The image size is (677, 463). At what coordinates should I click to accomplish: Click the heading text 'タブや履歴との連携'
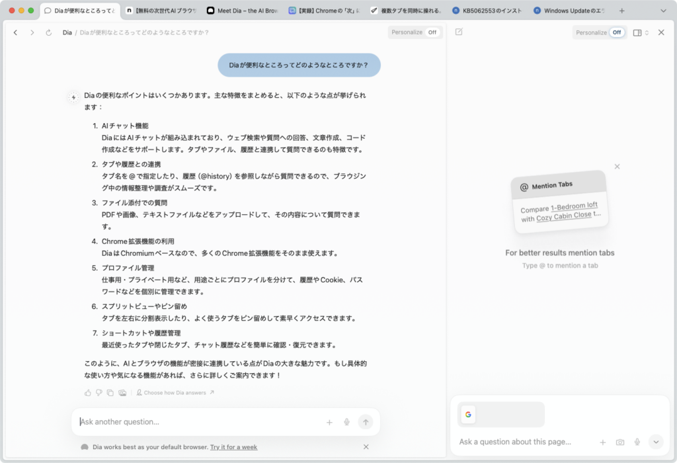coord(132,164)
